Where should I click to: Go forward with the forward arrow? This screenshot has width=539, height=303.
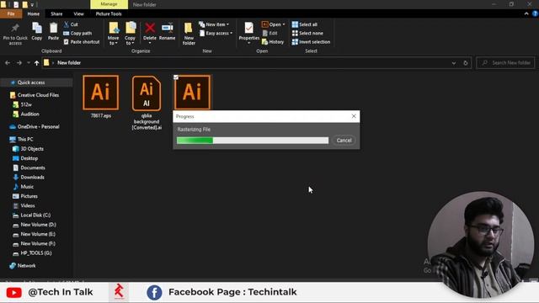tap(19, 63)
